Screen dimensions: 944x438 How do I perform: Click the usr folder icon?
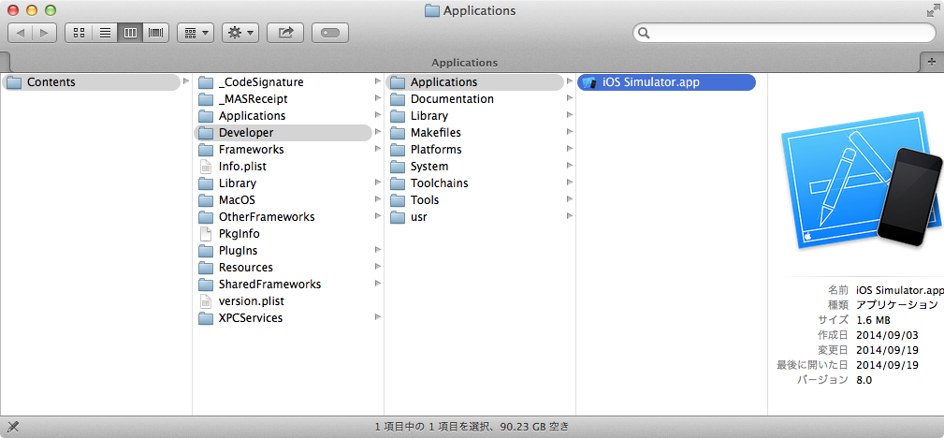click(398, 217)
